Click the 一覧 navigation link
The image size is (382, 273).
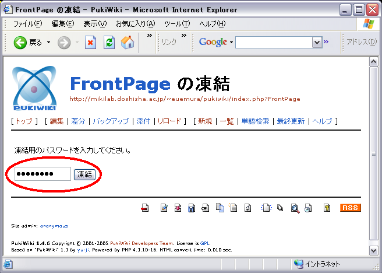pyautogui.click(x=227, y=121)
